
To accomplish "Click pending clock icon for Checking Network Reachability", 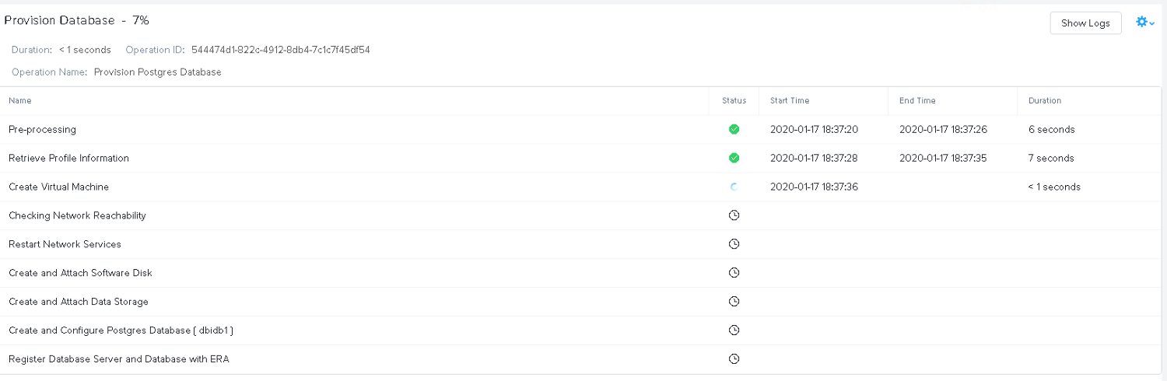I will click(x=734, y=215).
